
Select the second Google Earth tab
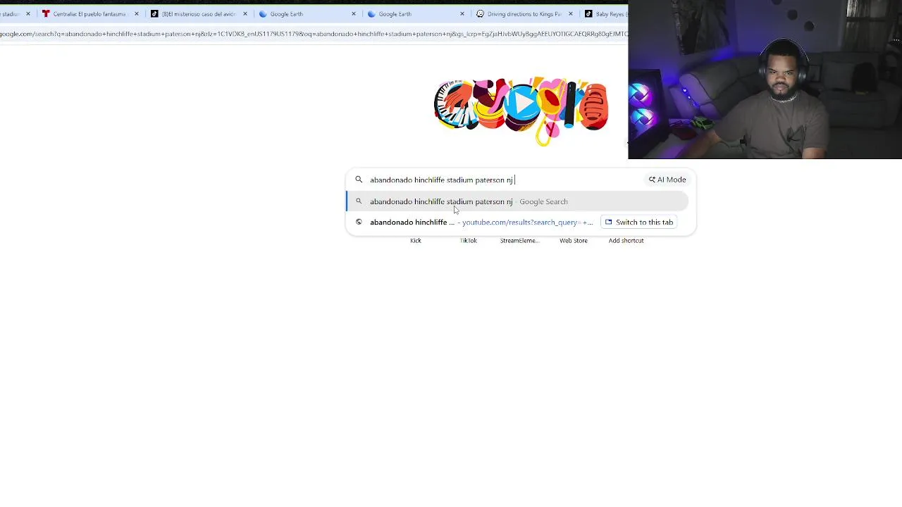[x=416, y=13]
